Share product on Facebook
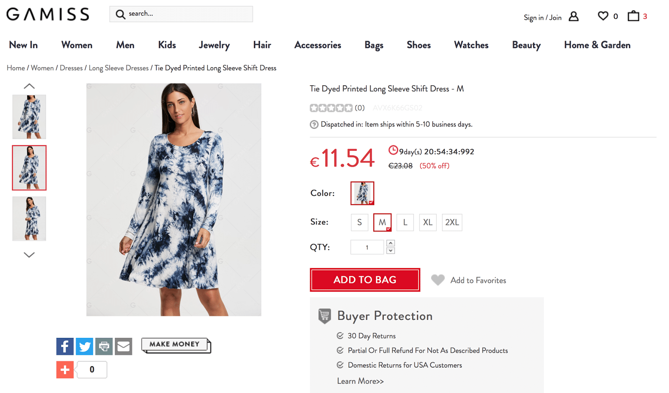 (x=65, y=346)
